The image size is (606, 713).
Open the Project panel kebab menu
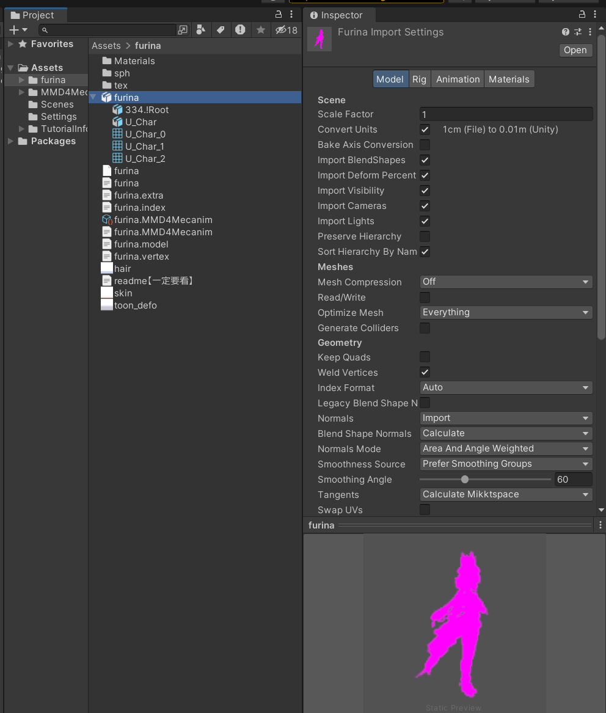pos(291,15)
